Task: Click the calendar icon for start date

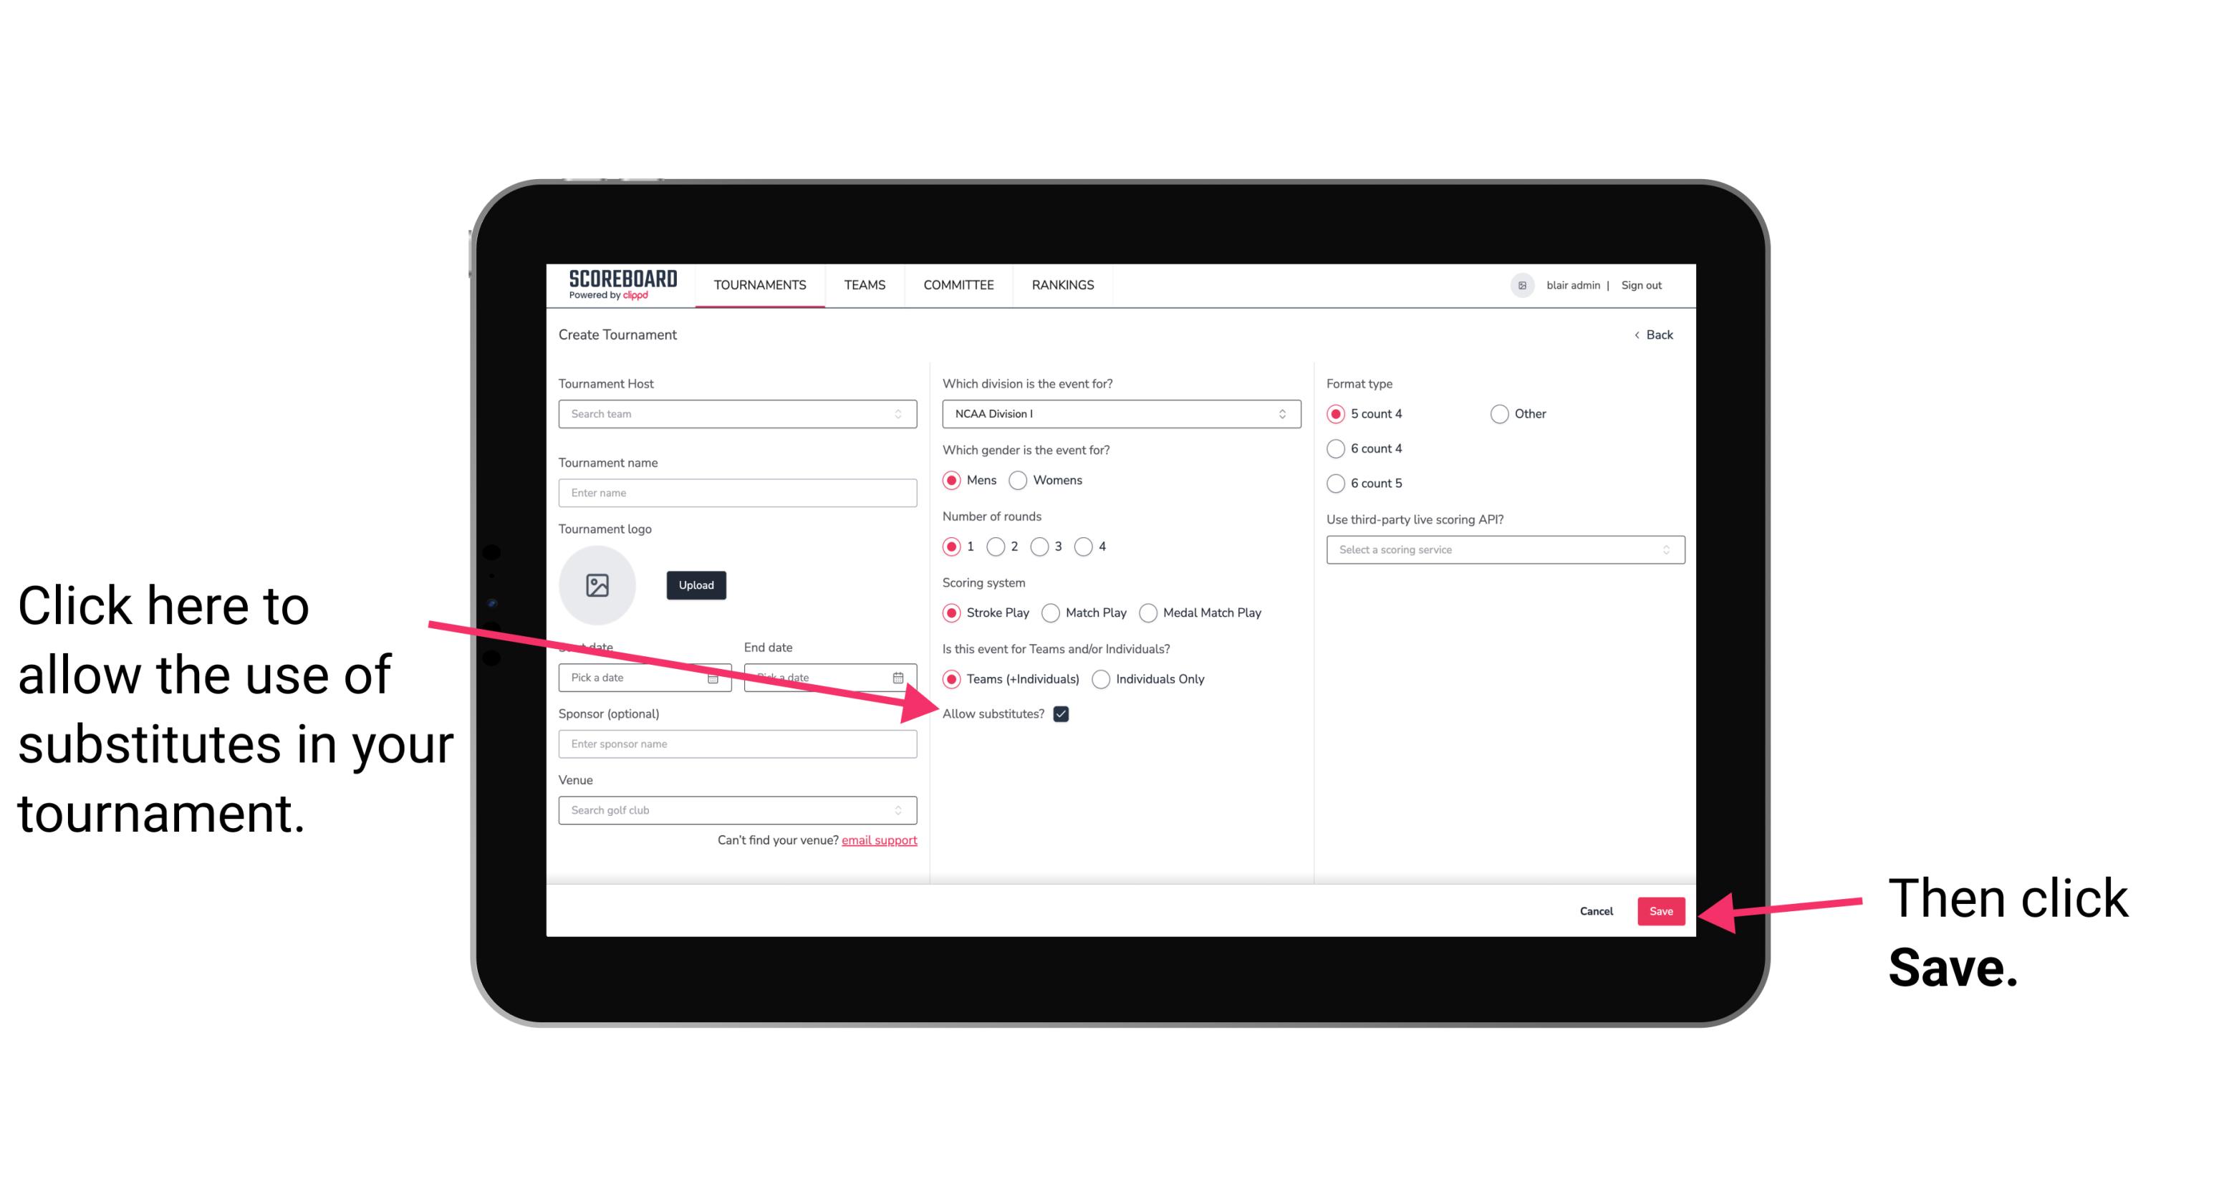Action: point(716,678)
